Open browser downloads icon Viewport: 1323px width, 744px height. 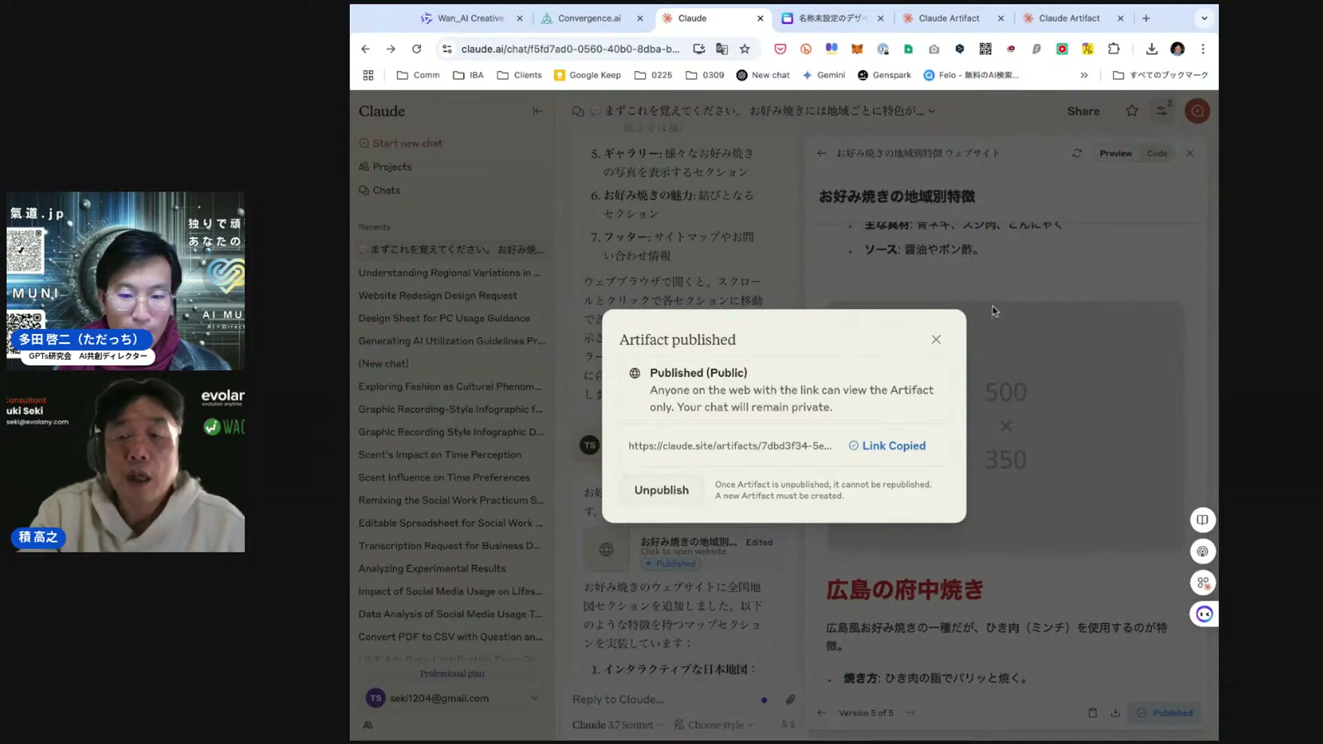pyautogui.click(x=1151, y=49)
